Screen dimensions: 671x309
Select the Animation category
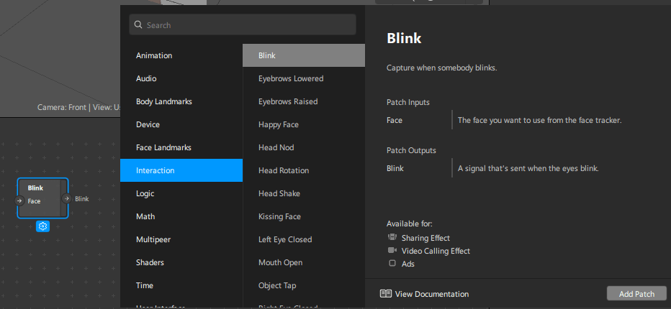(x=154, y=55)
